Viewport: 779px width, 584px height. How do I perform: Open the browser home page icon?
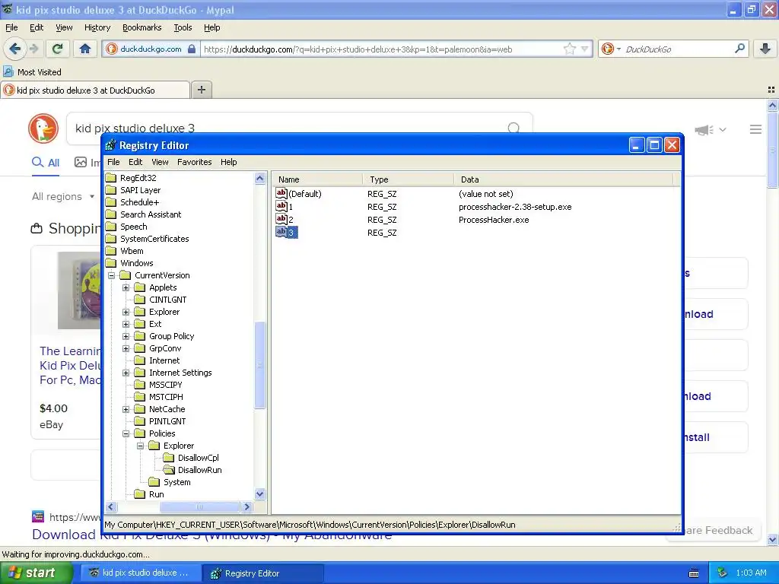pyautogui.click(x=85, y=49)
